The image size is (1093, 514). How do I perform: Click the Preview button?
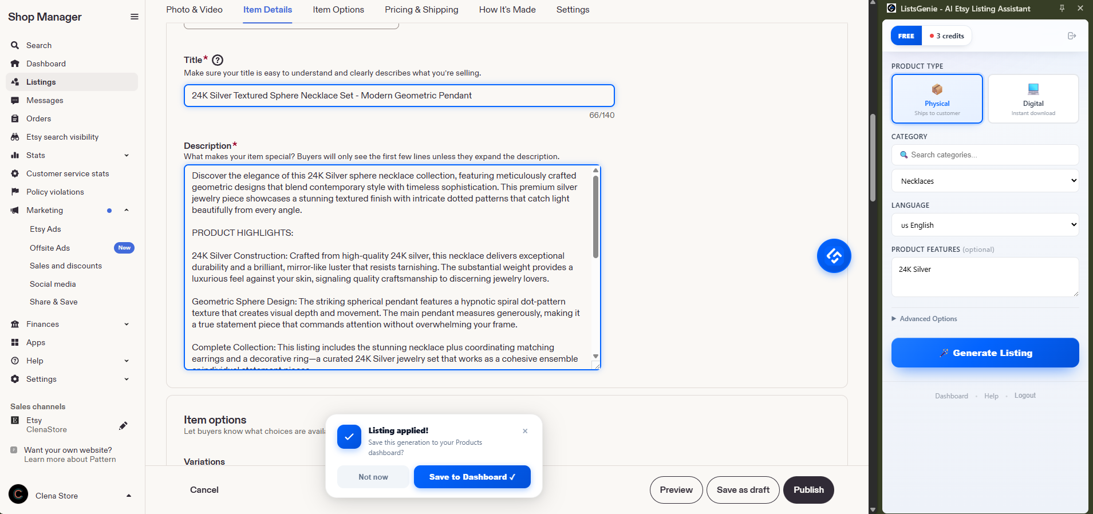pos(676,490)
